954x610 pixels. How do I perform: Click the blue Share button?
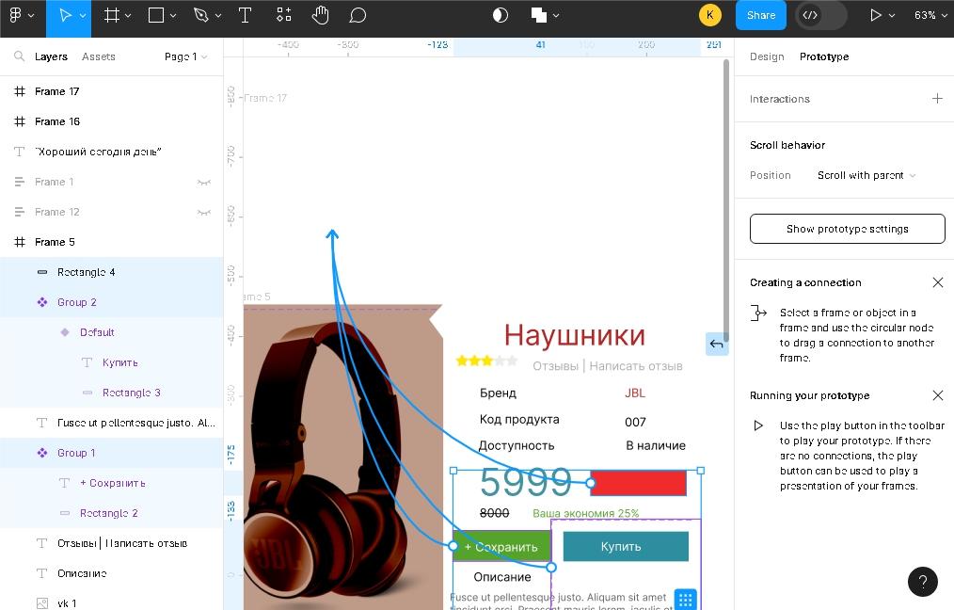coord(760,15)
